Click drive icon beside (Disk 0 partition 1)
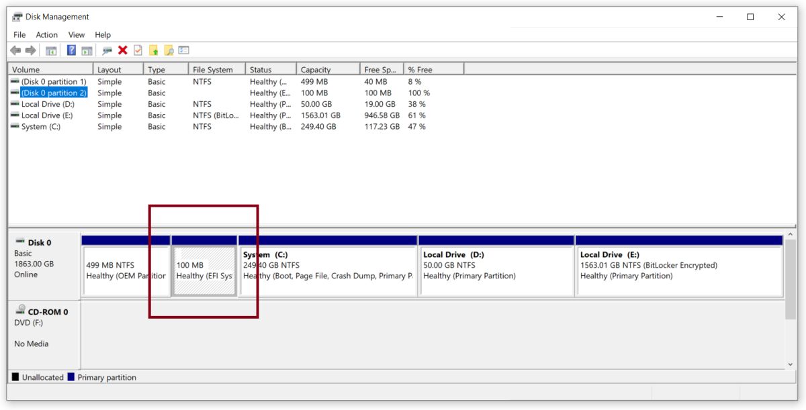The height and width of the screenshot is (410, 806). tap(15, 81)
